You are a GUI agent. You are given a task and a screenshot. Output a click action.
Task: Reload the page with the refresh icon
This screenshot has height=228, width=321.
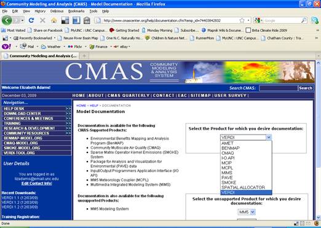click(x=31, y=20)
